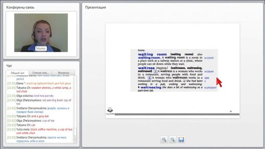Zoom out of the presentation slide
The height and width of the screenshot is (149, 265).
point(172,139)
